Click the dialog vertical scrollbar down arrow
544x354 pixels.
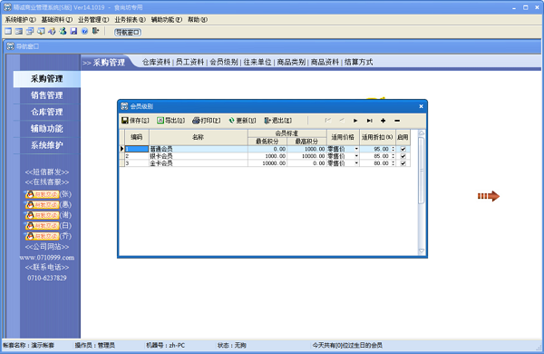[x=422, y=251]
